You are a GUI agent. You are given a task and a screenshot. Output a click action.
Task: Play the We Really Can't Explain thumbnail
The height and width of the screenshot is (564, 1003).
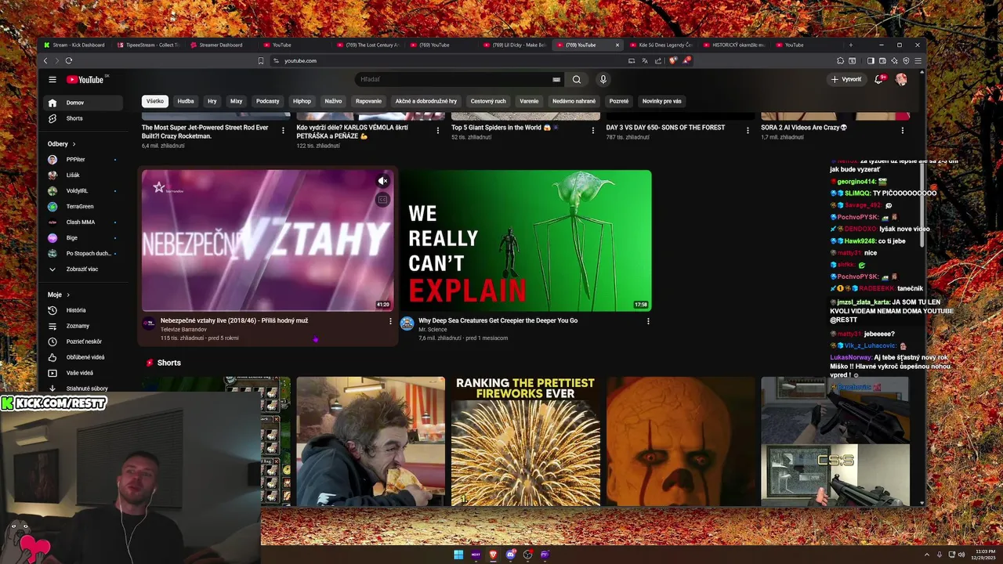(x=525, y=240)
